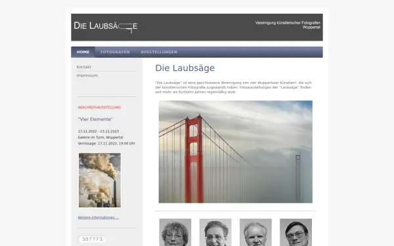
Task: Click the Die Laubsäge page heading
Action: [x=185, y=68]
